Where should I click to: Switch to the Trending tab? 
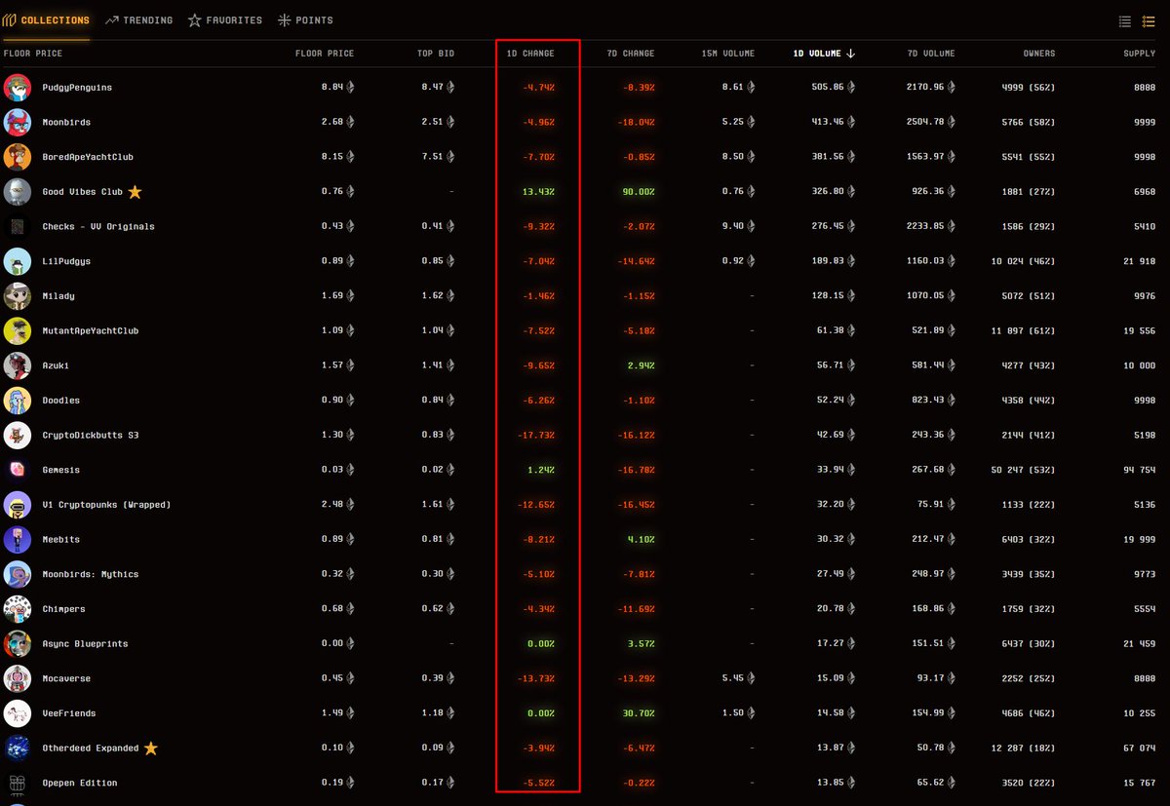tap(138, 20)
